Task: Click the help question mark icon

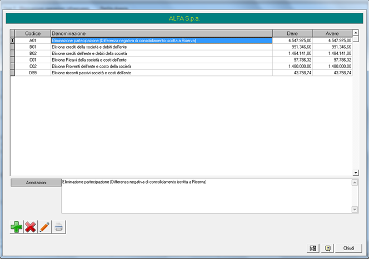Action: click(x=328, y=248)
